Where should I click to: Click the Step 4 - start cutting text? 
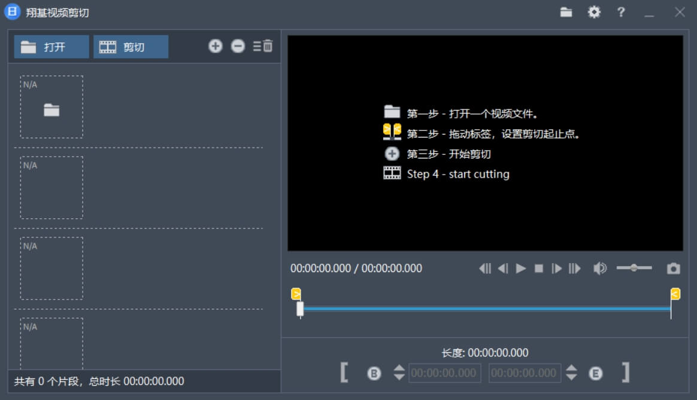458,174
